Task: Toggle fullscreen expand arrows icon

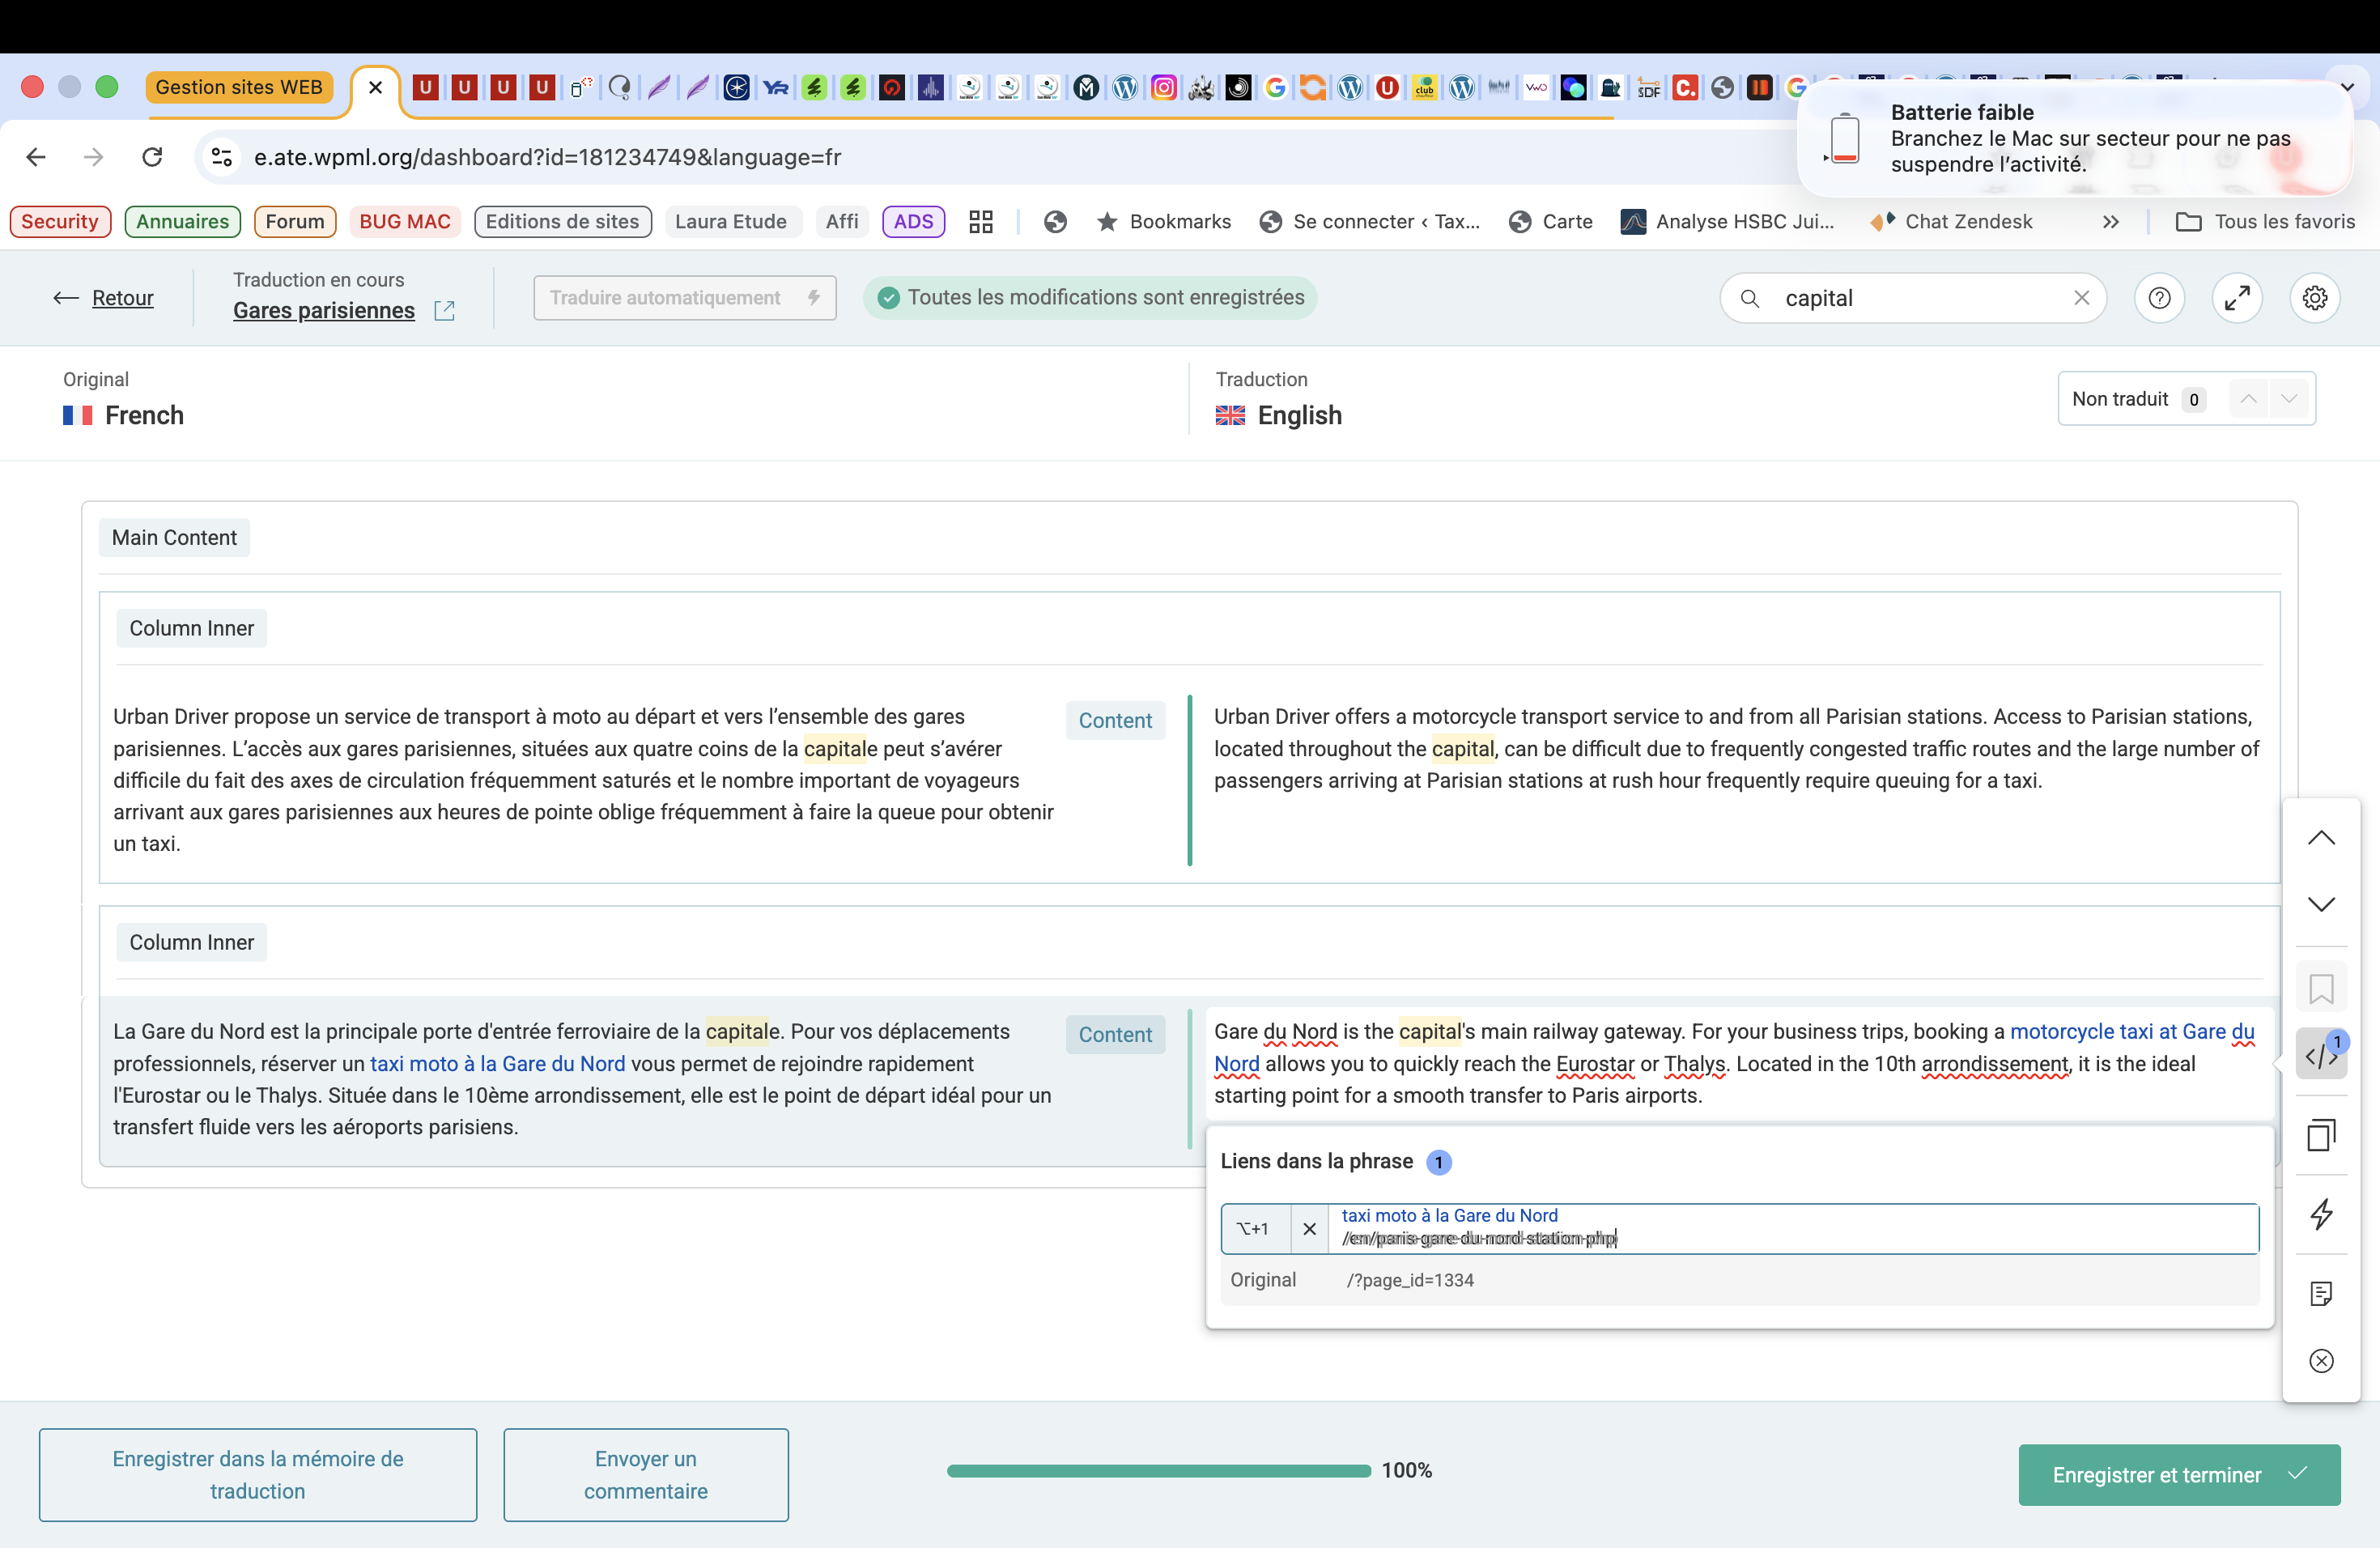Action: pyautogui.click(x=2236, y=298)
